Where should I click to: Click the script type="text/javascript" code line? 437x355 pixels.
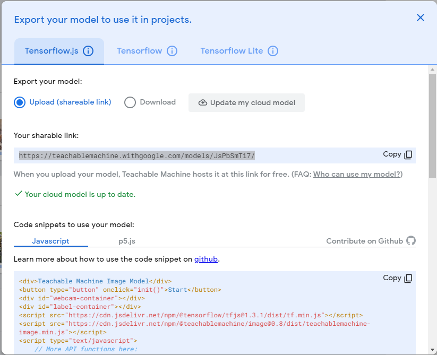pyautogui.click(x=78, y=341)
